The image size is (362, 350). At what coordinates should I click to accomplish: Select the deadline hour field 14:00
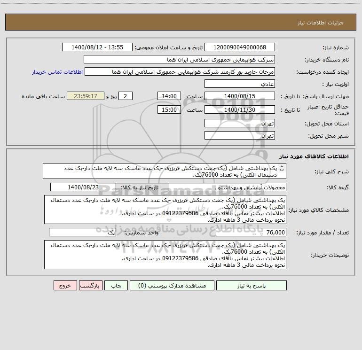click(x=168, y=96)
